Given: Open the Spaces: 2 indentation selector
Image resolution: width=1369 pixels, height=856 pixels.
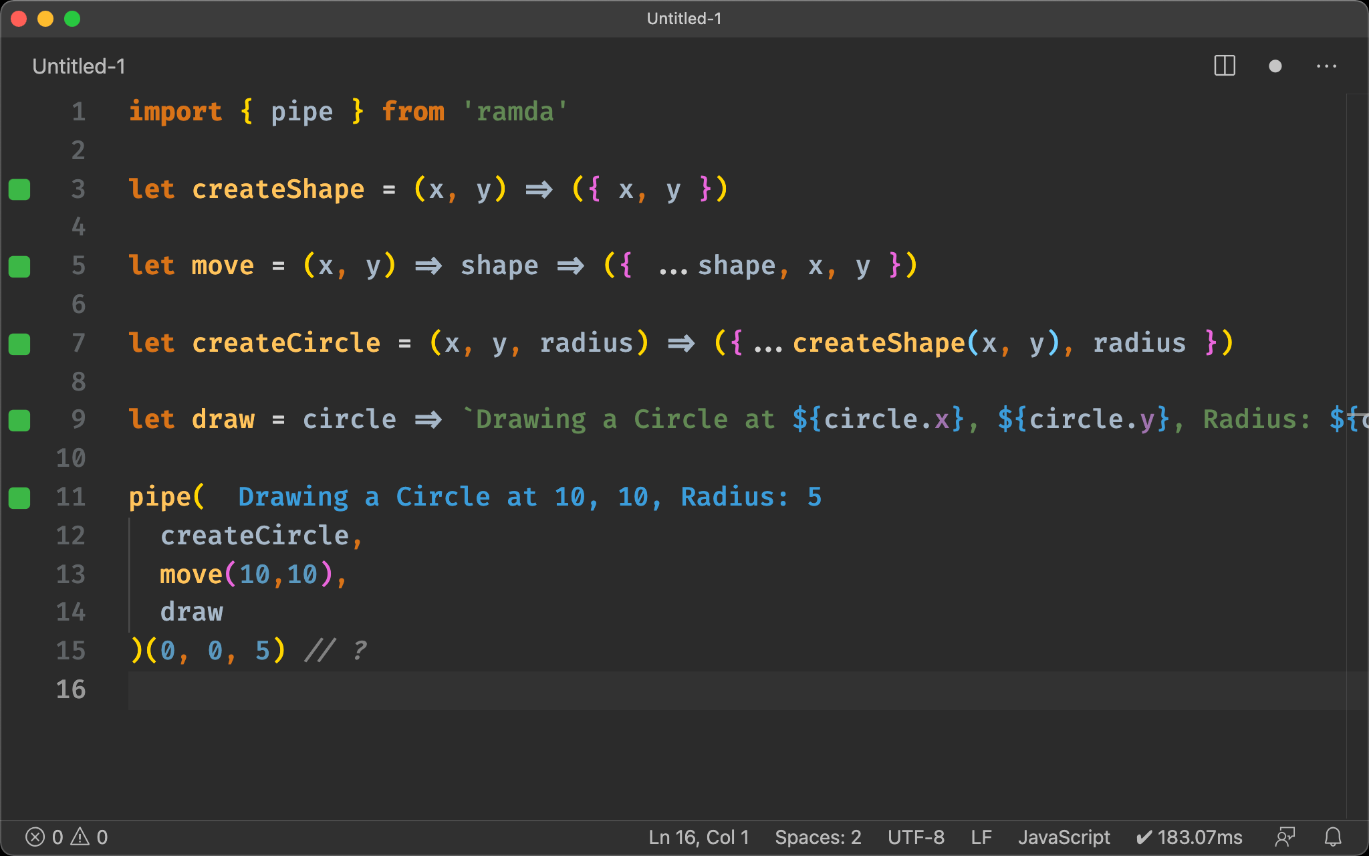Looking at the screenshot, I should click(818, 837).
